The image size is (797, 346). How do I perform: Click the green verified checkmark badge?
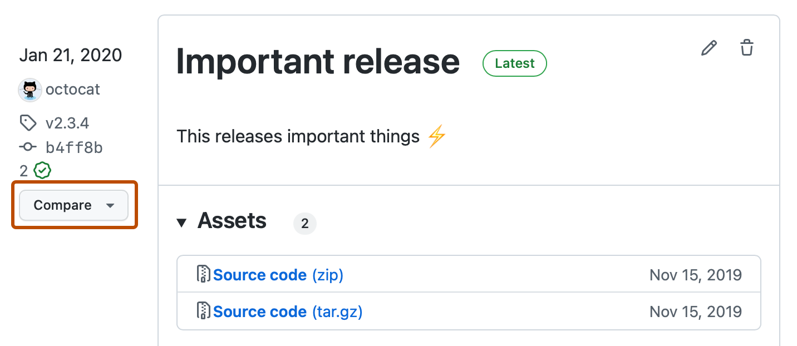point(42,171)
